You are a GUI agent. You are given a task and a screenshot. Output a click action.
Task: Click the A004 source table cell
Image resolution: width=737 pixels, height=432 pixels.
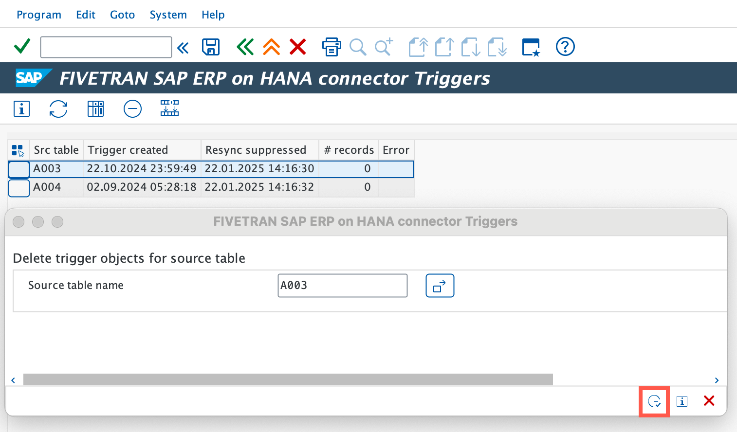click(56, 187)
